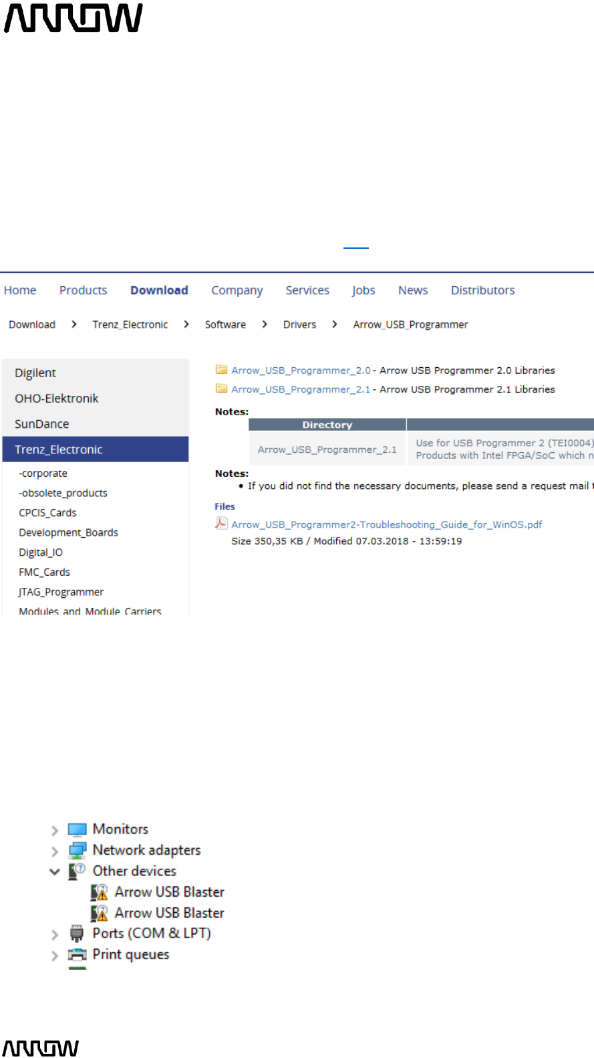Open the Arrow_USB_Programmer_2.0 link

point(301,370)
